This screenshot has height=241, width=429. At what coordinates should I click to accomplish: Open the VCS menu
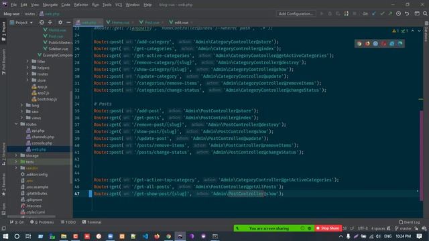[119, 5]
